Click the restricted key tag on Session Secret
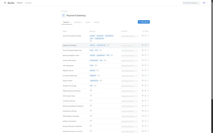Screen dimensions: 213x133 [94, 81]
